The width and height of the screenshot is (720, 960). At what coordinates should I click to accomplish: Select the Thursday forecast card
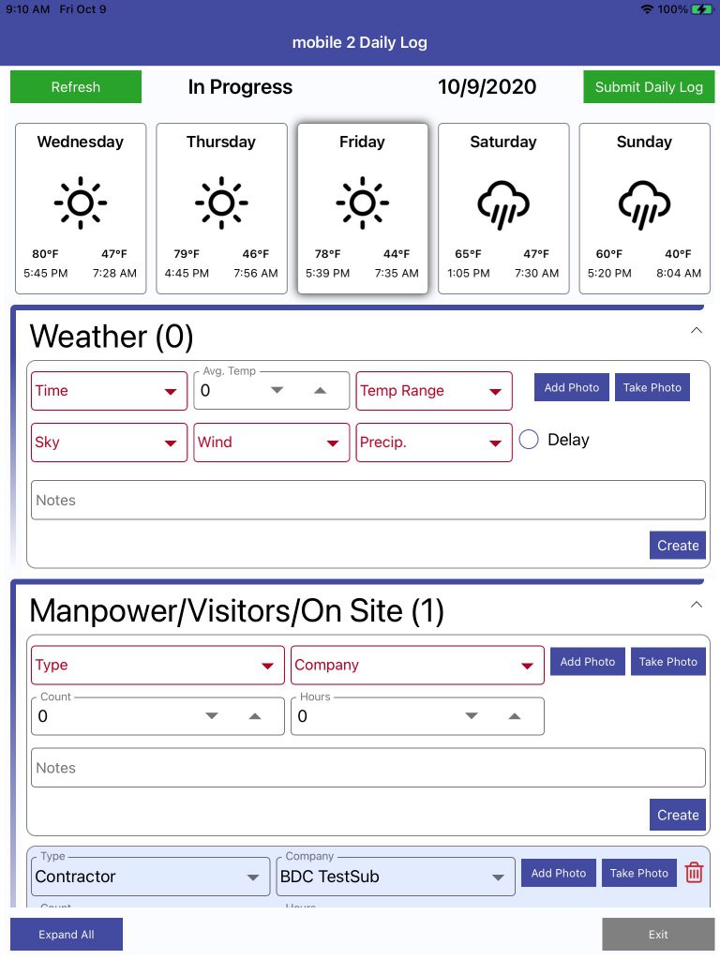(221, 208)
